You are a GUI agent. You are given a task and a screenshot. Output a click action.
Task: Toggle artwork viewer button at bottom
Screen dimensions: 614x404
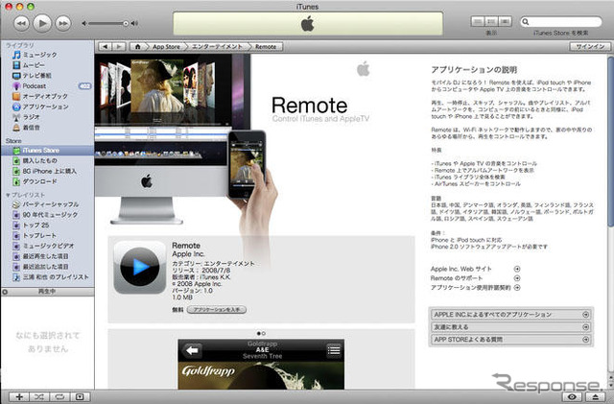click(80, 397)
